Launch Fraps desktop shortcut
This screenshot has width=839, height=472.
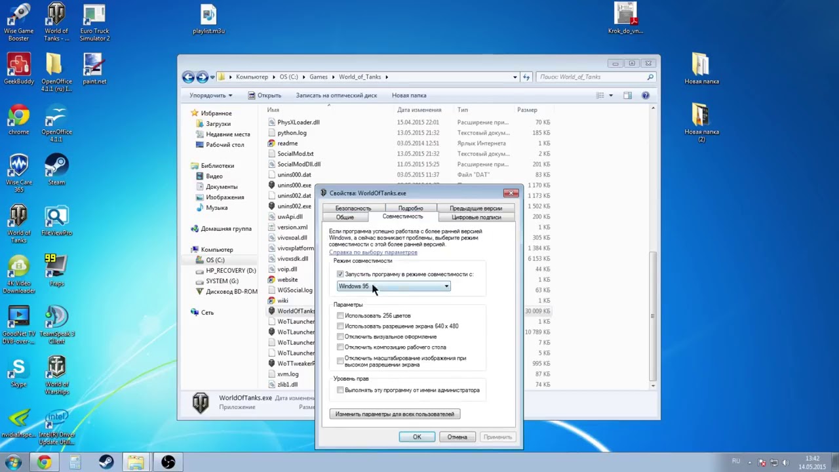[x=56, y=271]
